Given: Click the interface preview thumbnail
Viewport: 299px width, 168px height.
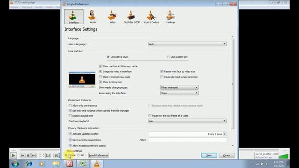Looking at the screenshot, I should click(82, 80).
